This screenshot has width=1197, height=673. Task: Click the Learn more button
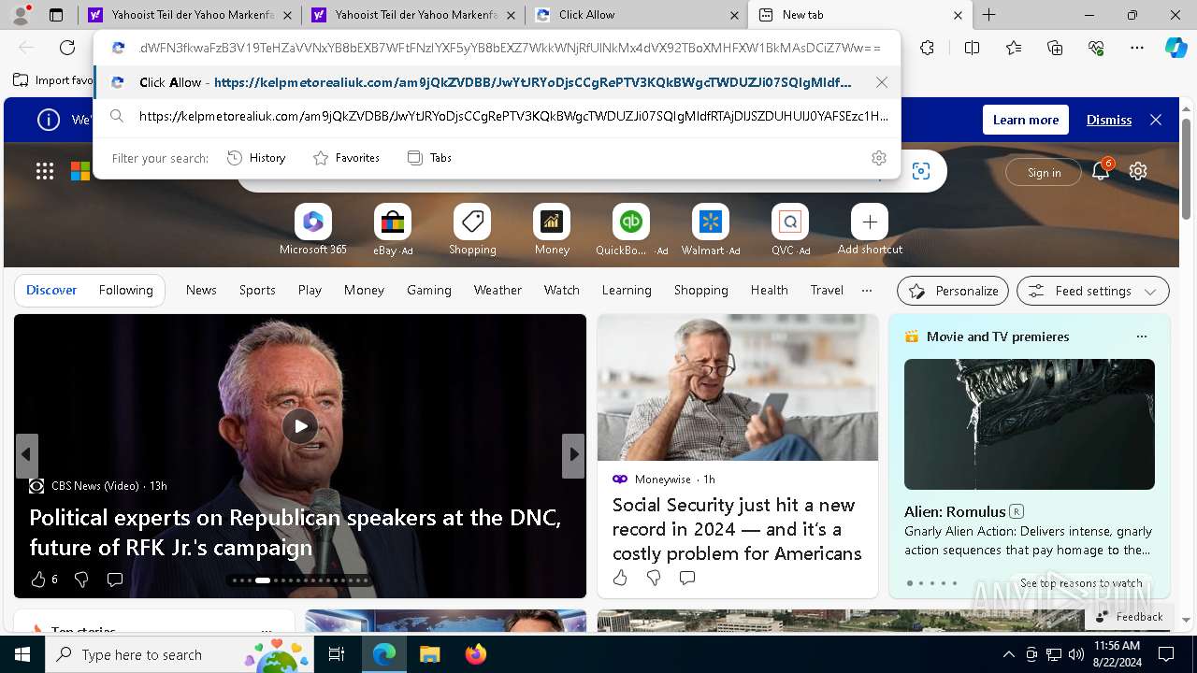1026,120
